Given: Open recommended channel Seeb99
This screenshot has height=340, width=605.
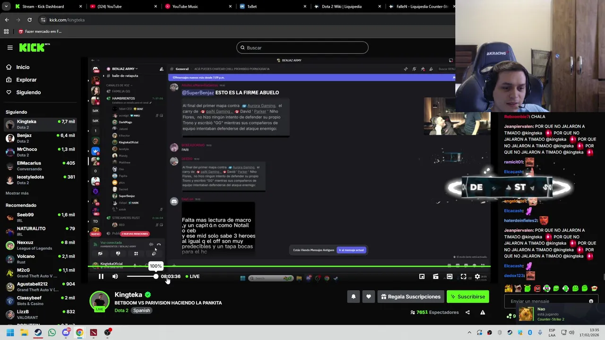Looking at the screenshot, I should click(40, 217).
